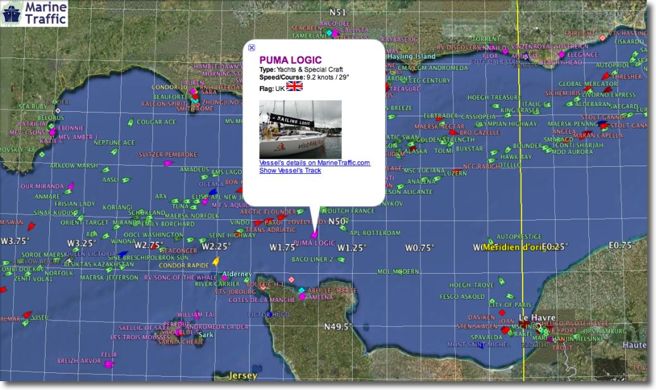The width and height of the screenshot is (656, 390).
Task: Click the Jersey island label
Action: click(243, 375)
